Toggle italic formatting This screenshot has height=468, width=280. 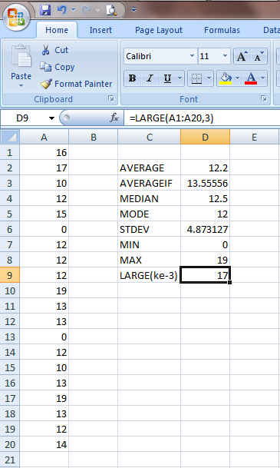click(150, 78)
